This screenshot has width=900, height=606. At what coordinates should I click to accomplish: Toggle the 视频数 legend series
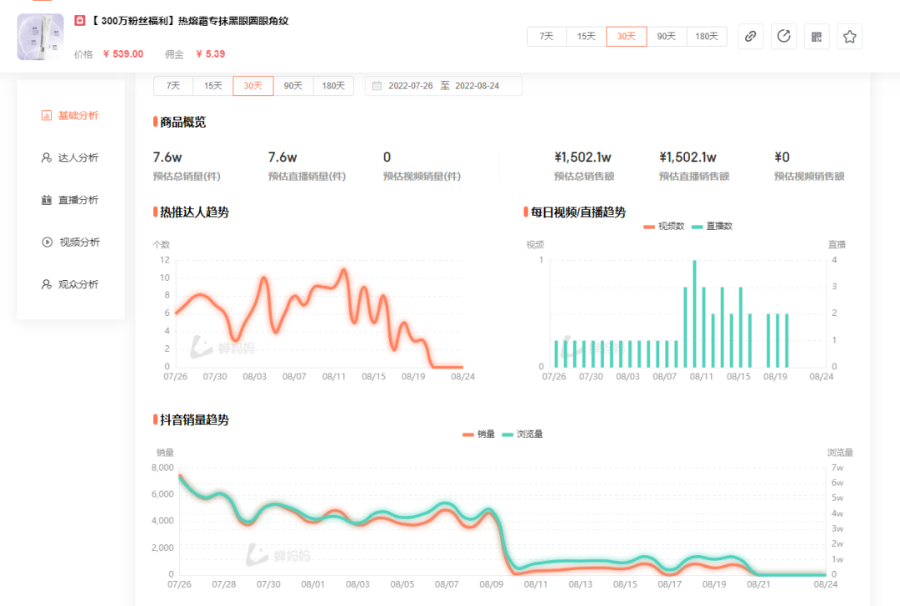click(663, 226)
